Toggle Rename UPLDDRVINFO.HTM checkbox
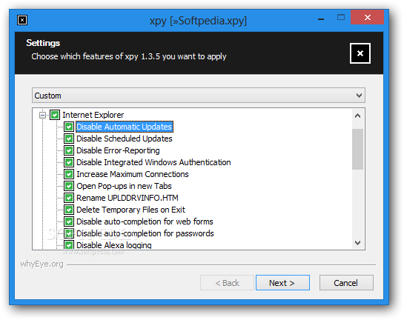Image resolution: width=404 pixels, height=320 pixels. (x=69, y=198)
